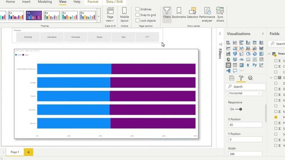The height and width of the screenshot is (160, 285).
Task: Select the Python visual
Action: pos(255,65)
